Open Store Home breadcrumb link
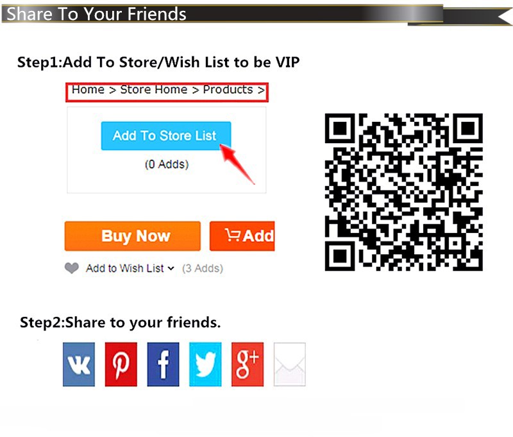 click(154, 89)
